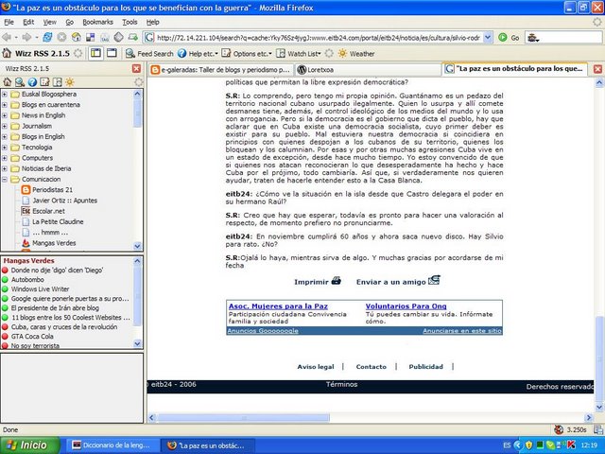
Task: Expand the News in English folder
Action: click(x=5, y=115)
